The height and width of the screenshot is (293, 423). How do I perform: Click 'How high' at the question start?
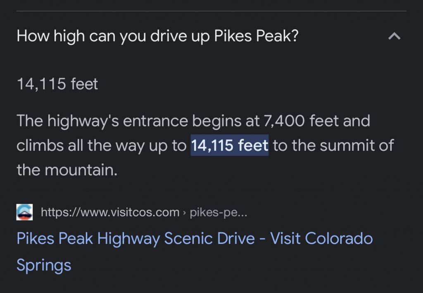(x=51, y=36)
